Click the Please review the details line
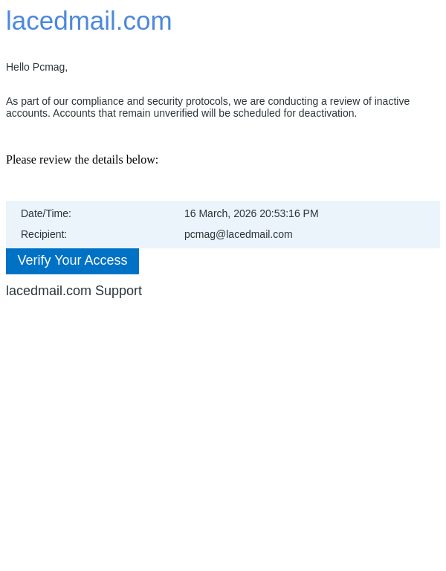The height and width of the screenshot is (571, 446). click(x=82, y=160)
